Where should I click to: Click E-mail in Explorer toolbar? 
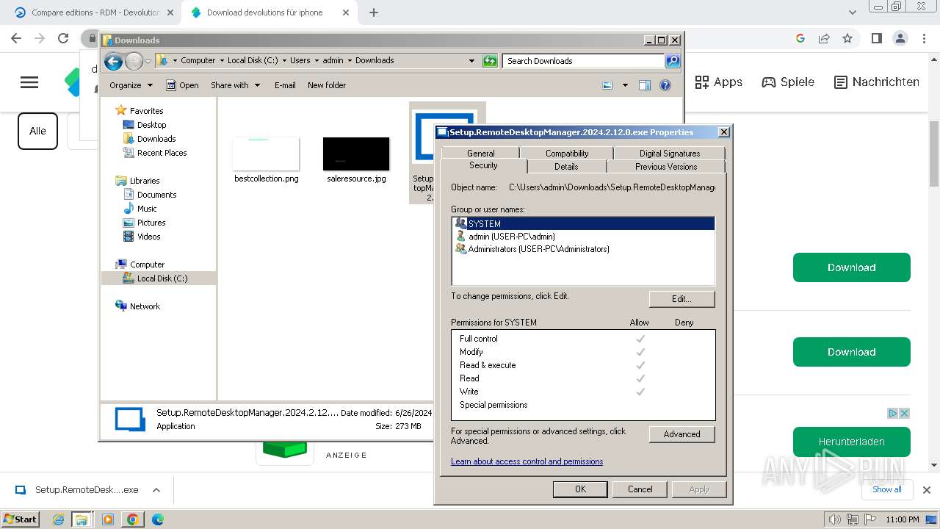click(x=285, y=85)
